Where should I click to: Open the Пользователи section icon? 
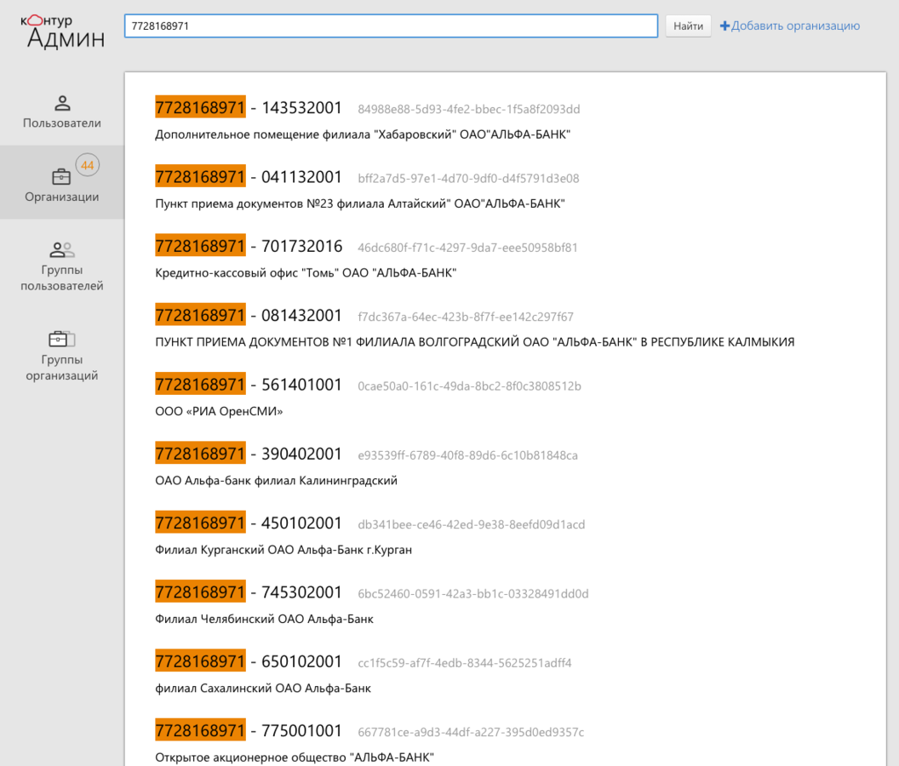62,103
